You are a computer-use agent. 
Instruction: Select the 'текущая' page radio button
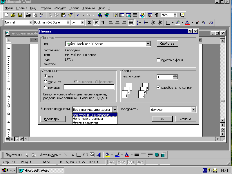(46, 81)
